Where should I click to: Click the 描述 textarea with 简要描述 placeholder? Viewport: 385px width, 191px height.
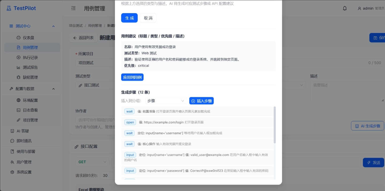[347, 91]
